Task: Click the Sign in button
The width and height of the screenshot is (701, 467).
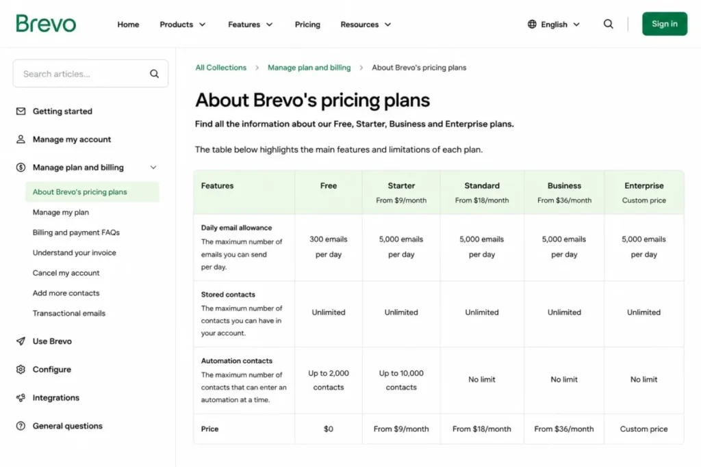Action: [664, 24]
